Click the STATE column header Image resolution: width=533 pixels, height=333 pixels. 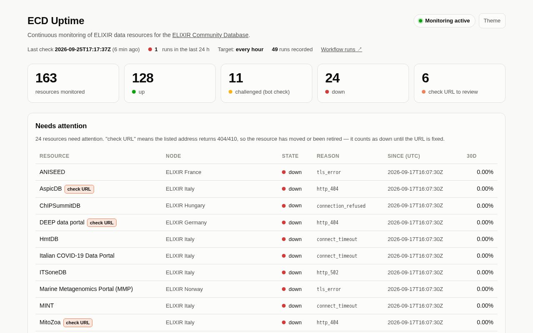(290, 156)
